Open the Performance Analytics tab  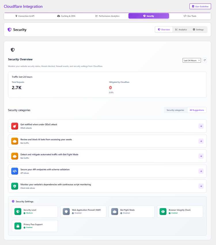[x=107, y=16]
